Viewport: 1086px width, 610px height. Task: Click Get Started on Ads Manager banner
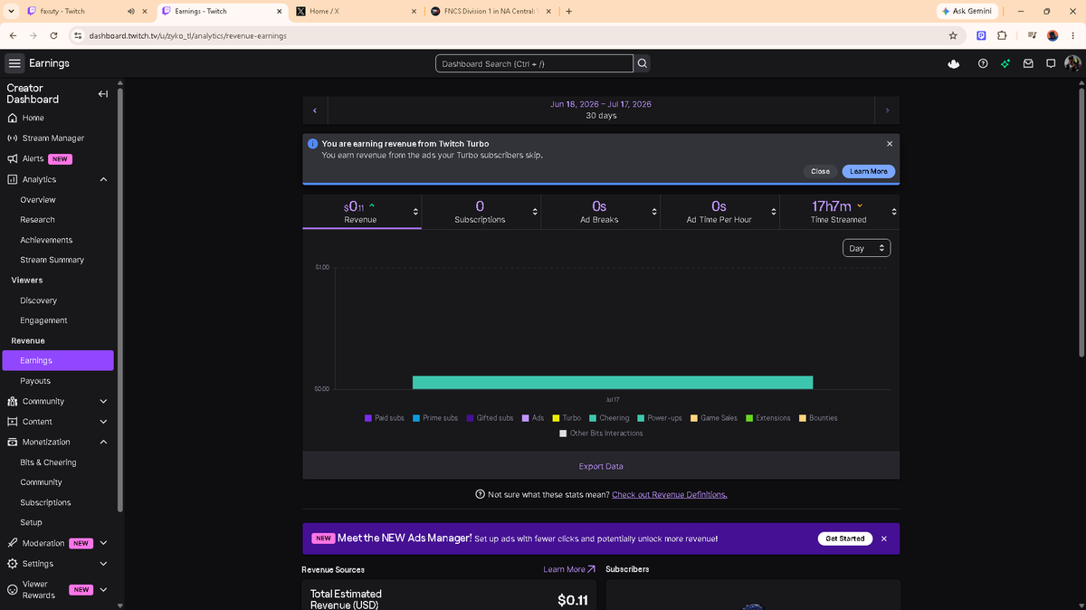[x=845, y=539]
